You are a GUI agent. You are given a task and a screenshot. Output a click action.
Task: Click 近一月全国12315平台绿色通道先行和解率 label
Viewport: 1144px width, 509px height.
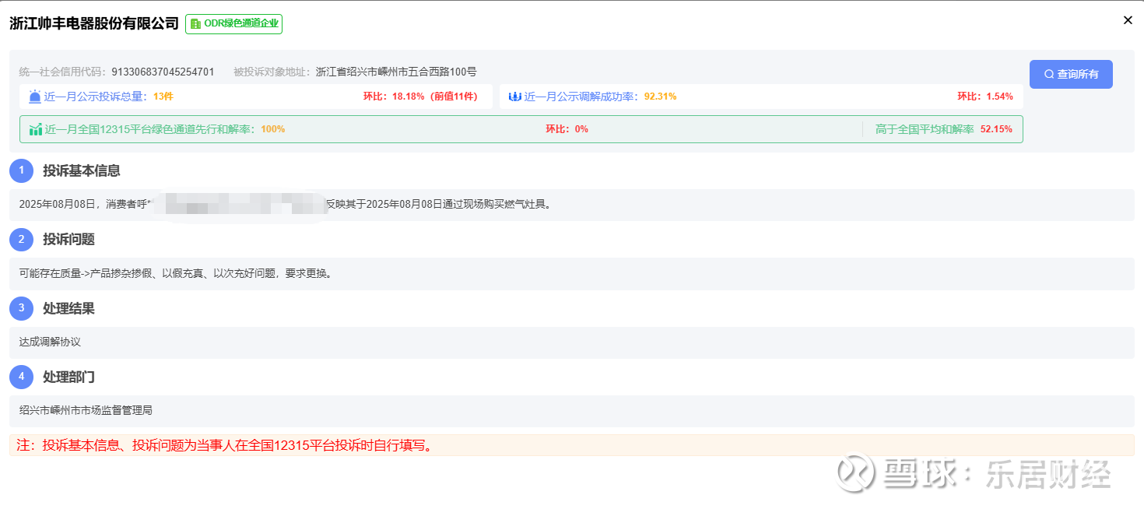[150, 129]
